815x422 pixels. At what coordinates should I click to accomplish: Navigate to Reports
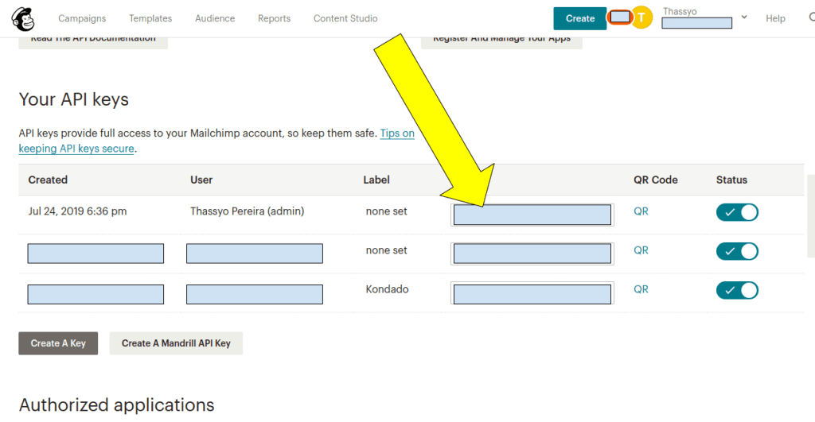point(274,18)
